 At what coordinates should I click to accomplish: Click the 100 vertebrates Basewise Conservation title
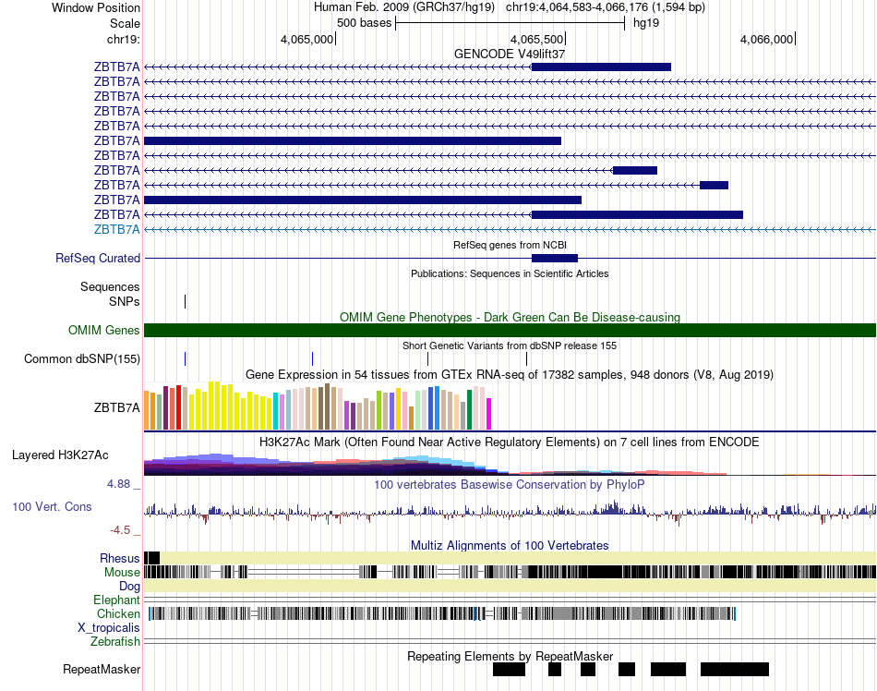(x=509, y=484)
